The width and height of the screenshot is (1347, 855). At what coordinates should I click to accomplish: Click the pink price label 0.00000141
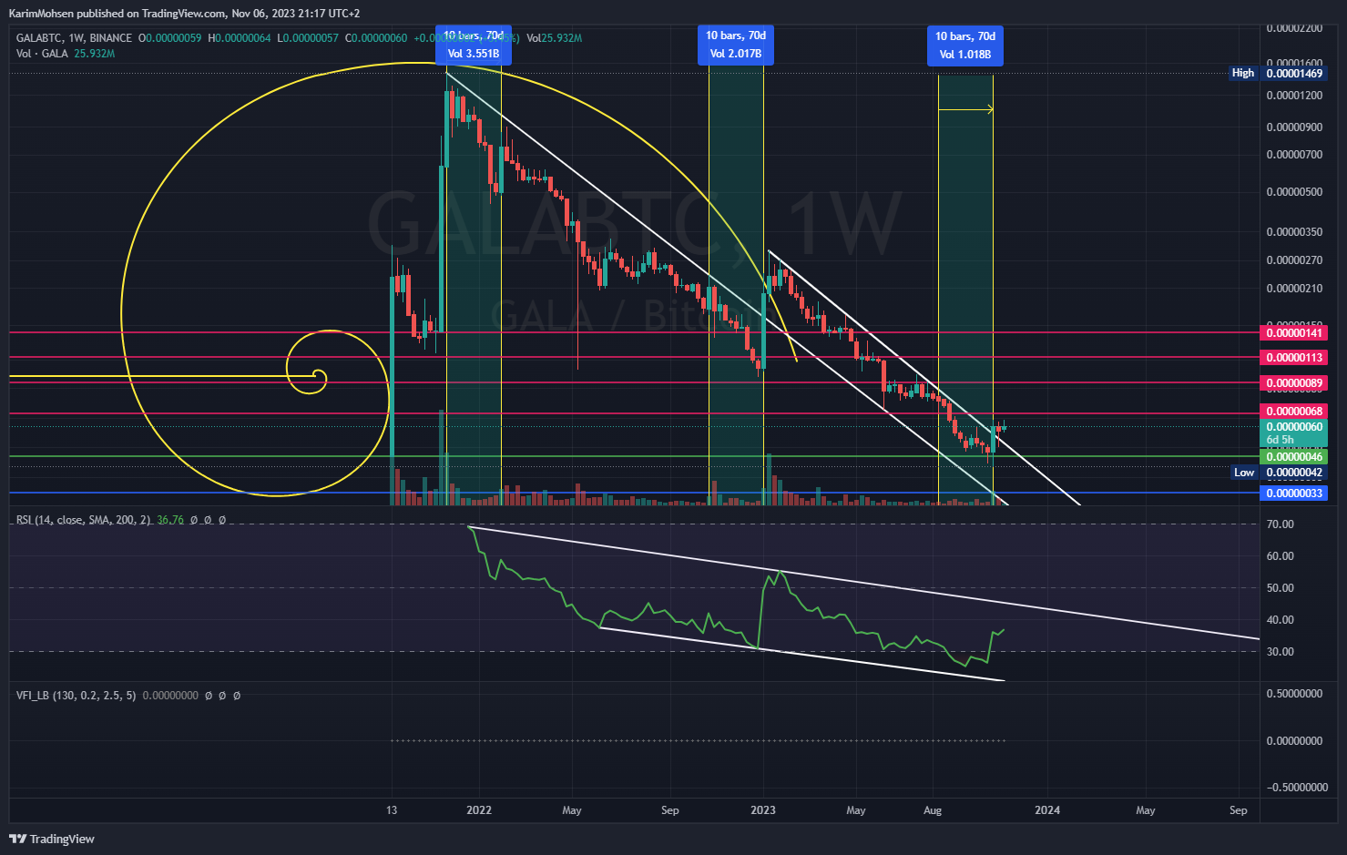click(1294, 333)
